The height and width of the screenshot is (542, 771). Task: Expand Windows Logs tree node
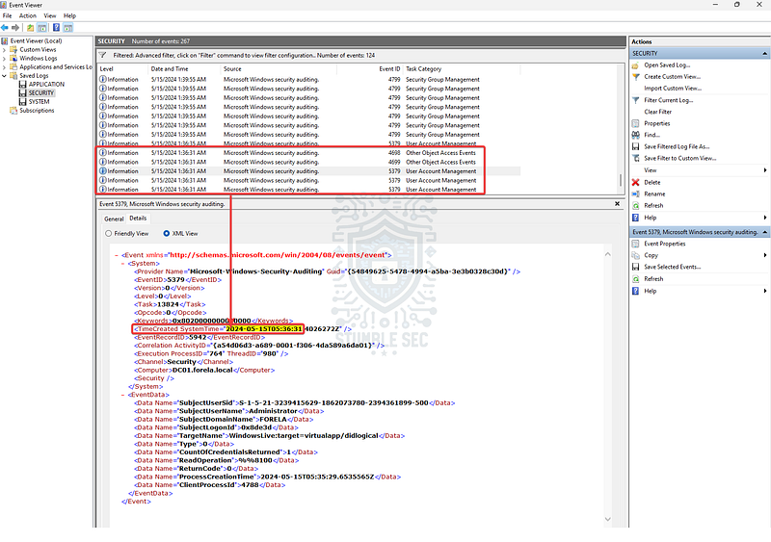click(x=5, y=59)
